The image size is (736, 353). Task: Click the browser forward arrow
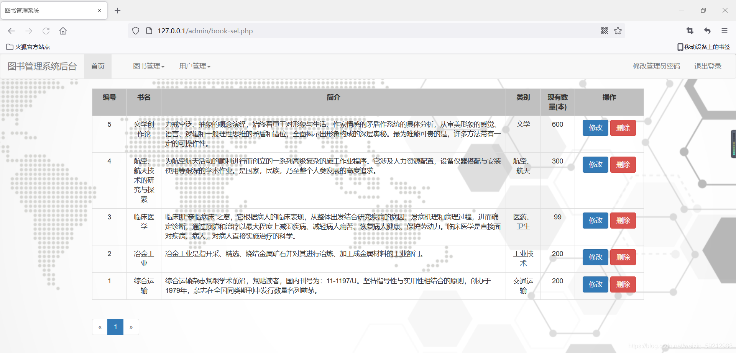click(x=29, y=31)
